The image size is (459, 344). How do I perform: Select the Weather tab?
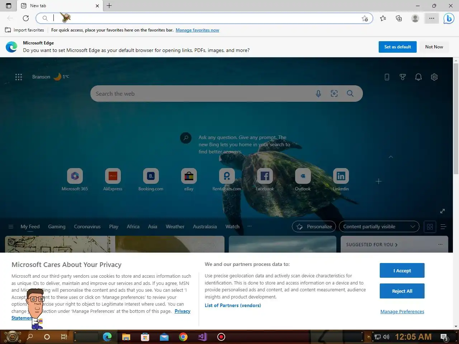point(175,226)
